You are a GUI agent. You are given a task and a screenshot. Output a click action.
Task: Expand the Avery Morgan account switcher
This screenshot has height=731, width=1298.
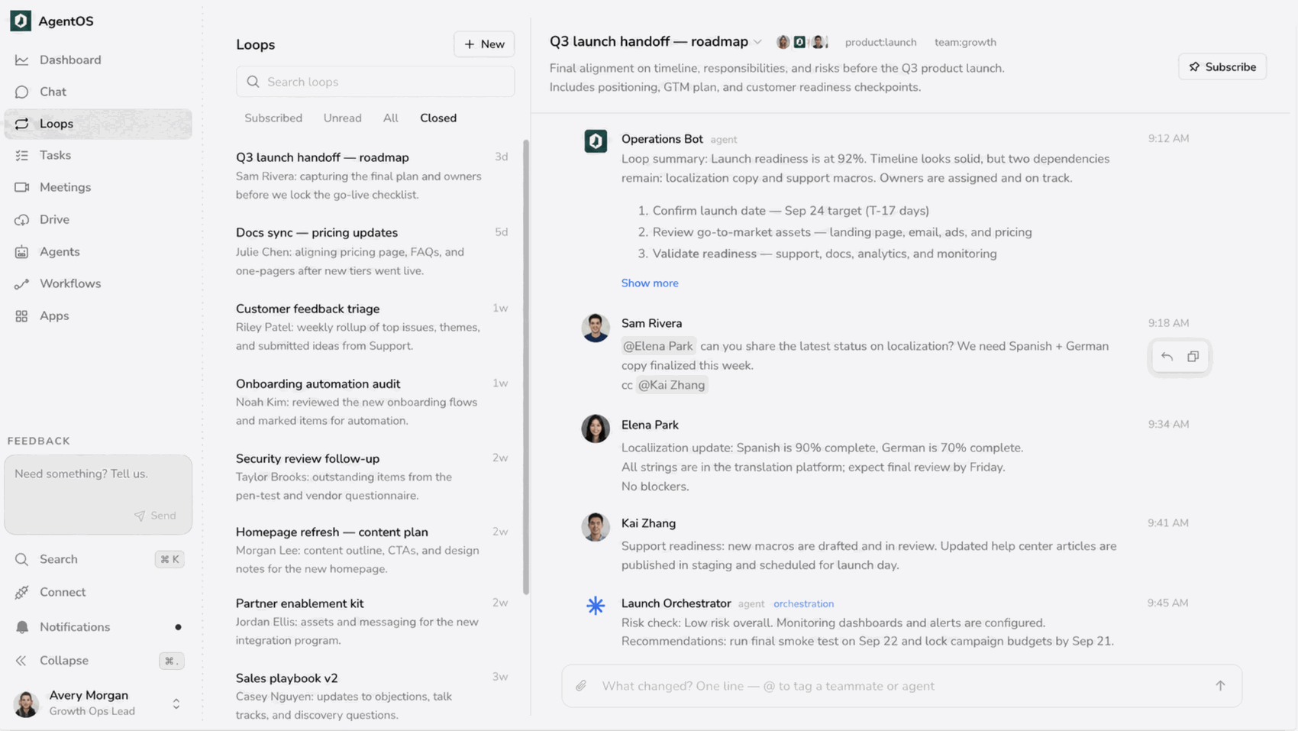[x=176, y=704]
